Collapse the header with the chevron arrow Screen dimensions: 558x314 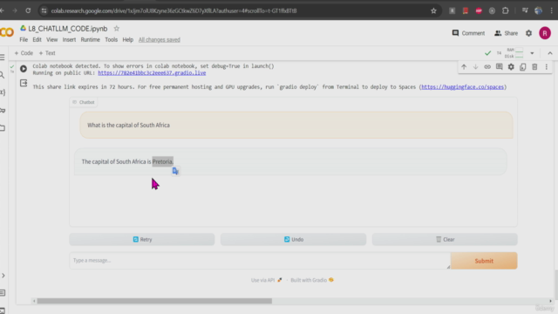tap(550, 53)
